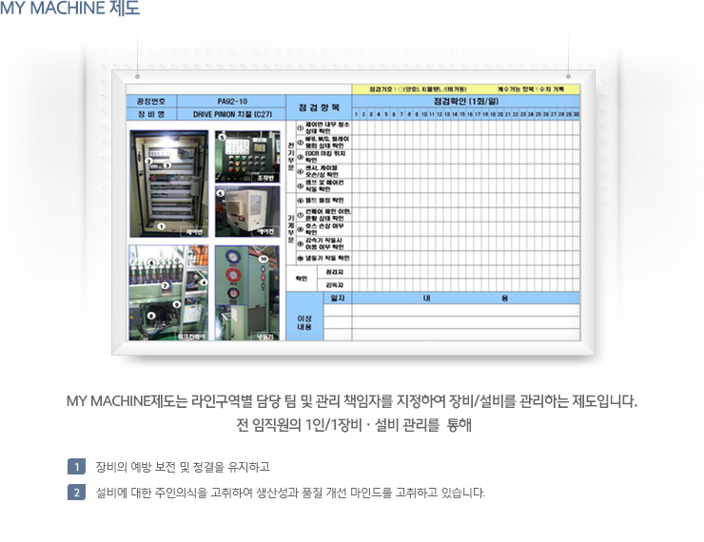704x542 pixels.
Task: Click the 기계부문 section label
Action: coord(291,229)
